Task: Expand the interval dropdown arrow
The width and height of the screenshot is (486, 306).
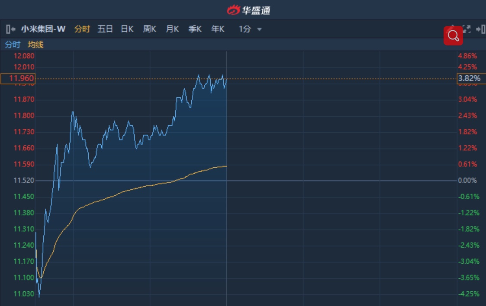Action: point(259,29)
